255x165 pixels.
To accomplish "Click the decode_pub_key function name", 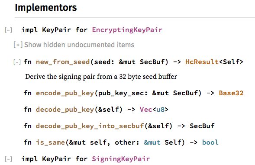I will (65, 110).
